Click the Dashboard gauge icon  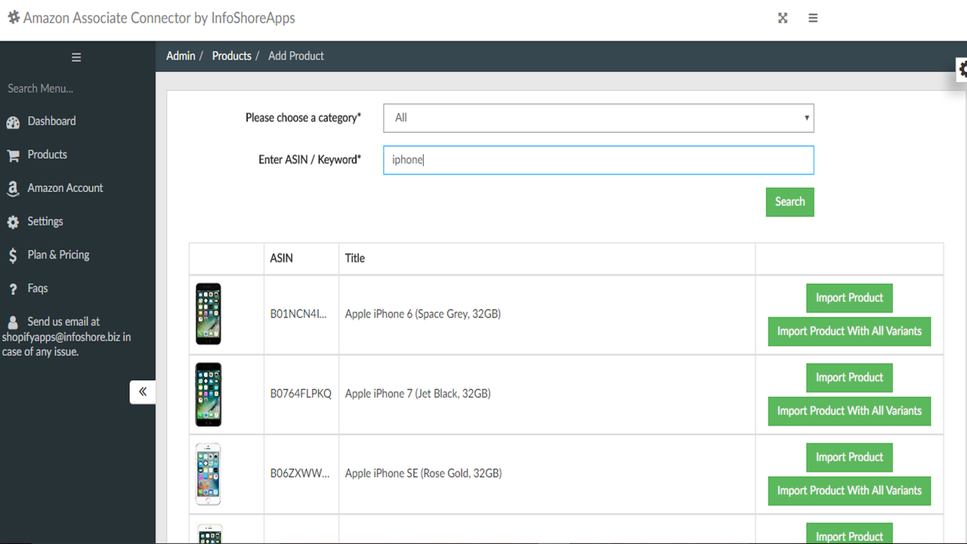point(13,122)
